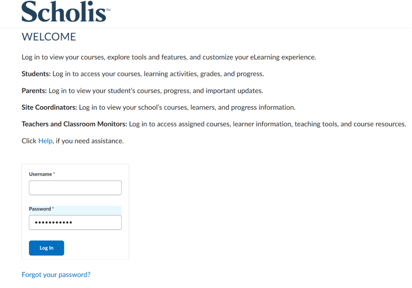The height and width of the screenshot is (288, 412).
Task: Select the WELCOME heading
Action: coord(49,37)
